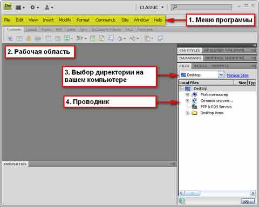This screenshot has height=207, width=259.
Task: Switch to the CSS STYLES panel tab
Action: pos(189,50)
